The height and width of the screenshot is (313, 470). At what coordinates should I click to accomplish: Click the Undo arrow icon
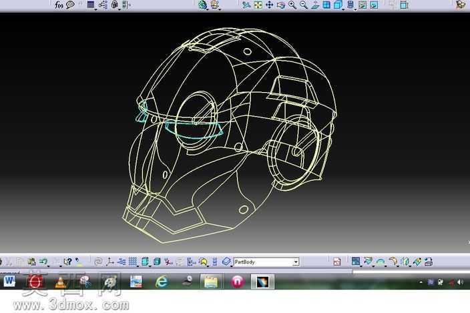click(43, 262)
